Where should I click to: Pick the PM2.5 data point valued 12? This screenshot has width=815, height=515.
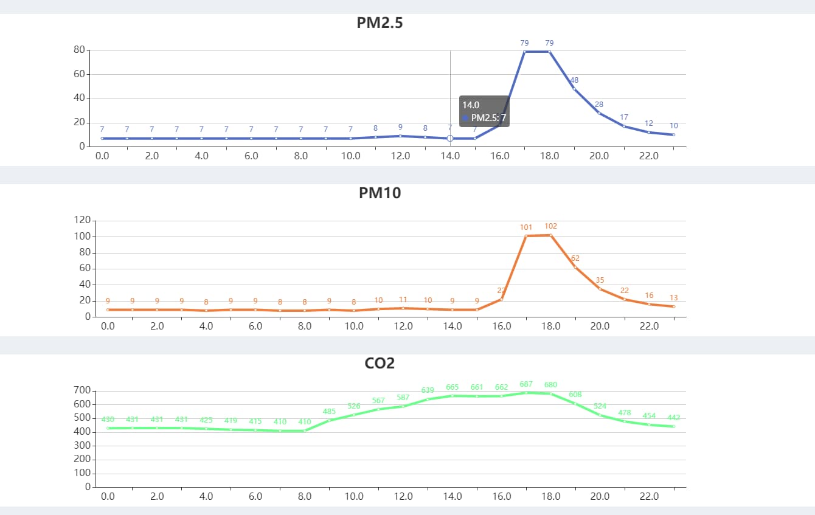(x=649, y=133)
